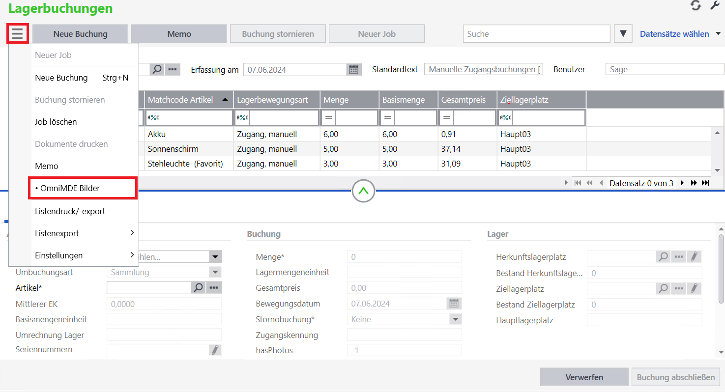Open the wrench settings icon

(x=715, y=5)
